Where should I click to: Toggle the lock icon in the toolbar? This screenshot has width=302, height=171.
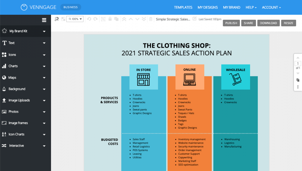click(110, 19)
